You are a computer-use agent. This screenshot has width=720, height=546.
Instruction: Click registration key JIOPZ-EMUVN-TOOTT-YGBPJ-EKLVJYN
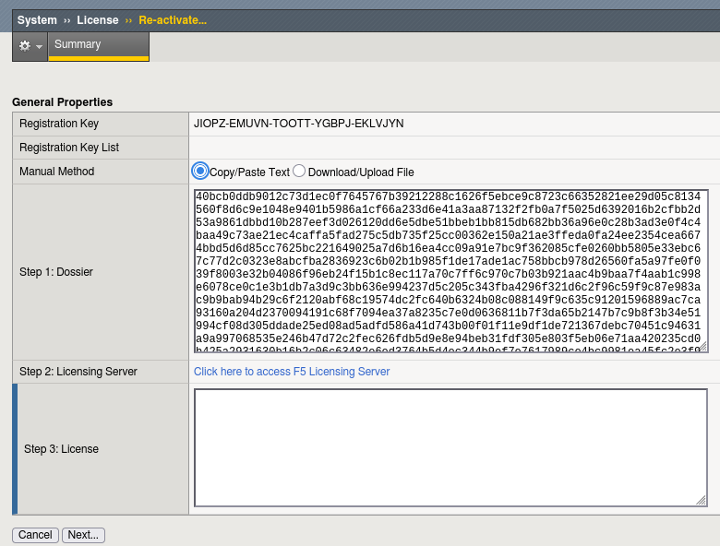click(x=299, y=124)
